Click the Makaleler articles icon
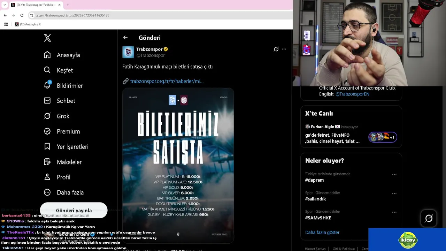The image size is (446, 251). pos(47,162)
